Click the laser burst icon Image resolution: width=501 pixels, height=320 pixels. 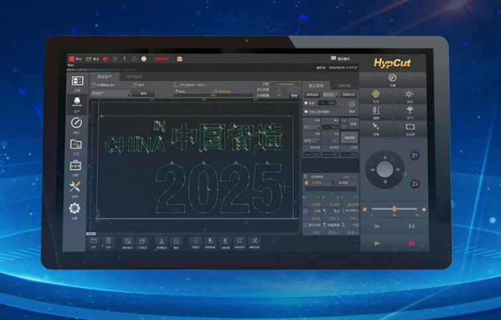point(410,94)
